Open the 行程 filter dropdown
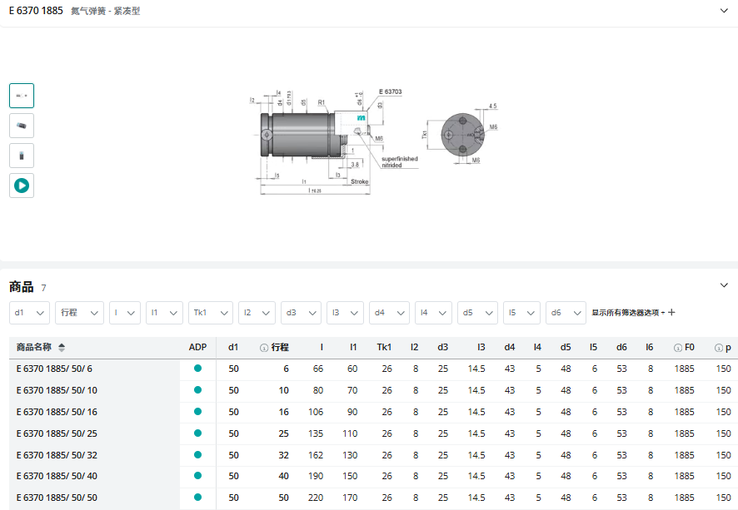The width and height of the screenshot is (738, 510). tap(79, 313)
